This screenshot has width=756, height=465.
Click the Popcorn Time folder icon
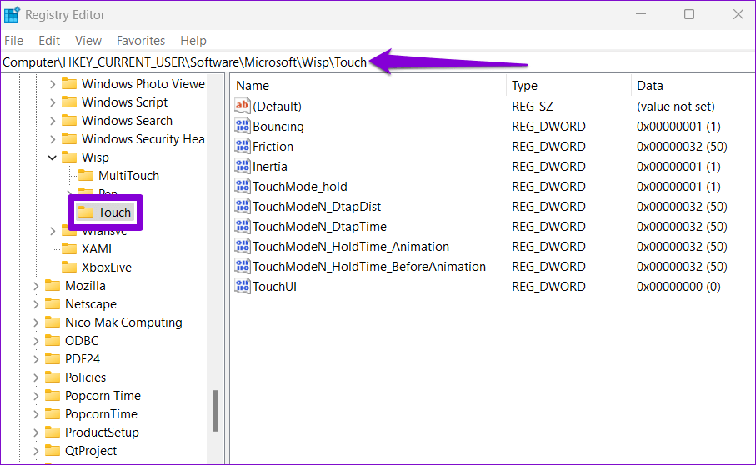(x=52, y=395)
